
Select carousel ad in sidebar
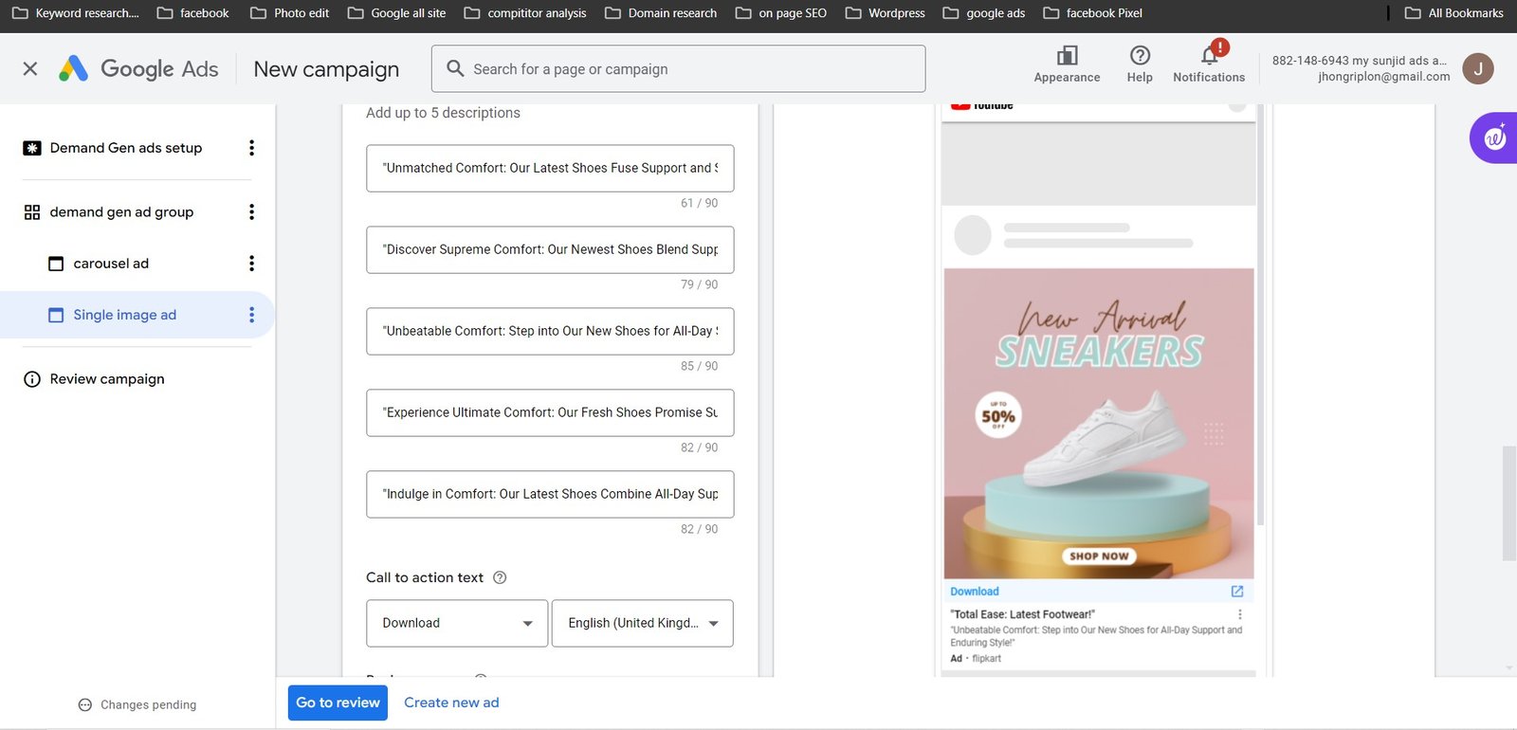tap(111, 264)
